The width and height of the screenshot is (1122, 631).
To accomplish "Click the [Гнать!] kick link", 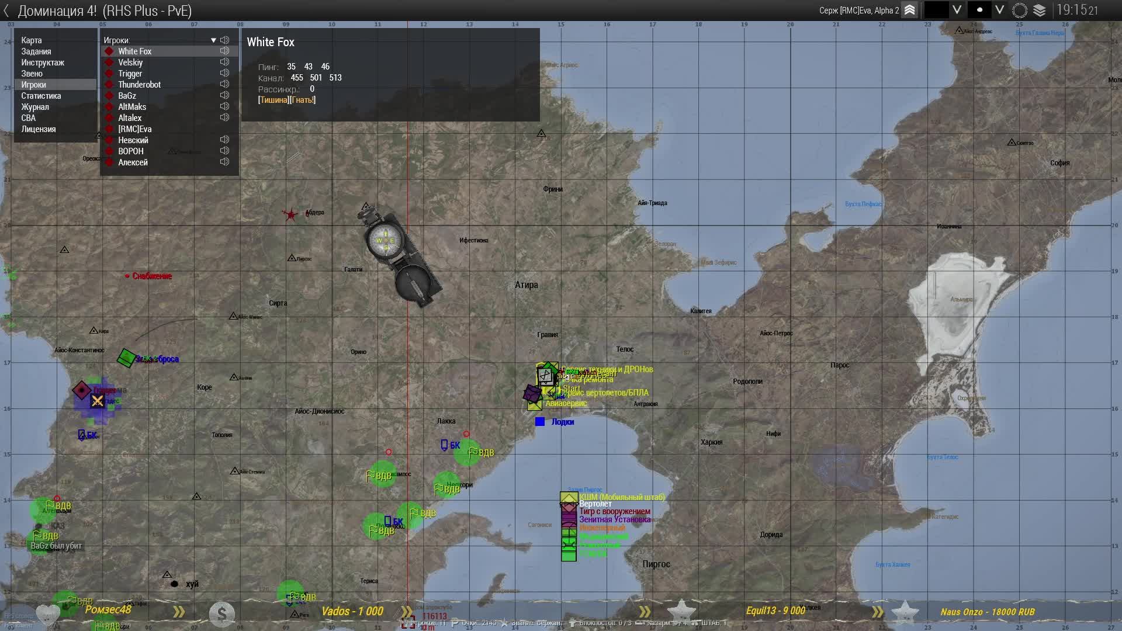I will [303, 100].
